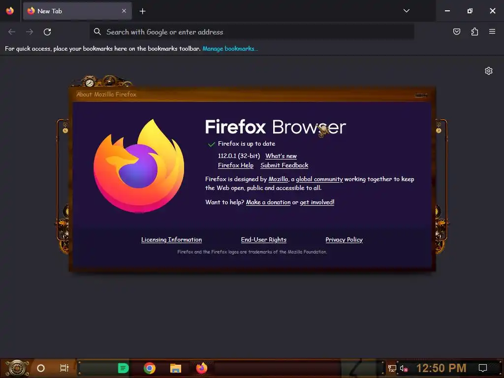
Task: Open the green notes app on taskbar
Action: coord(123,368)
